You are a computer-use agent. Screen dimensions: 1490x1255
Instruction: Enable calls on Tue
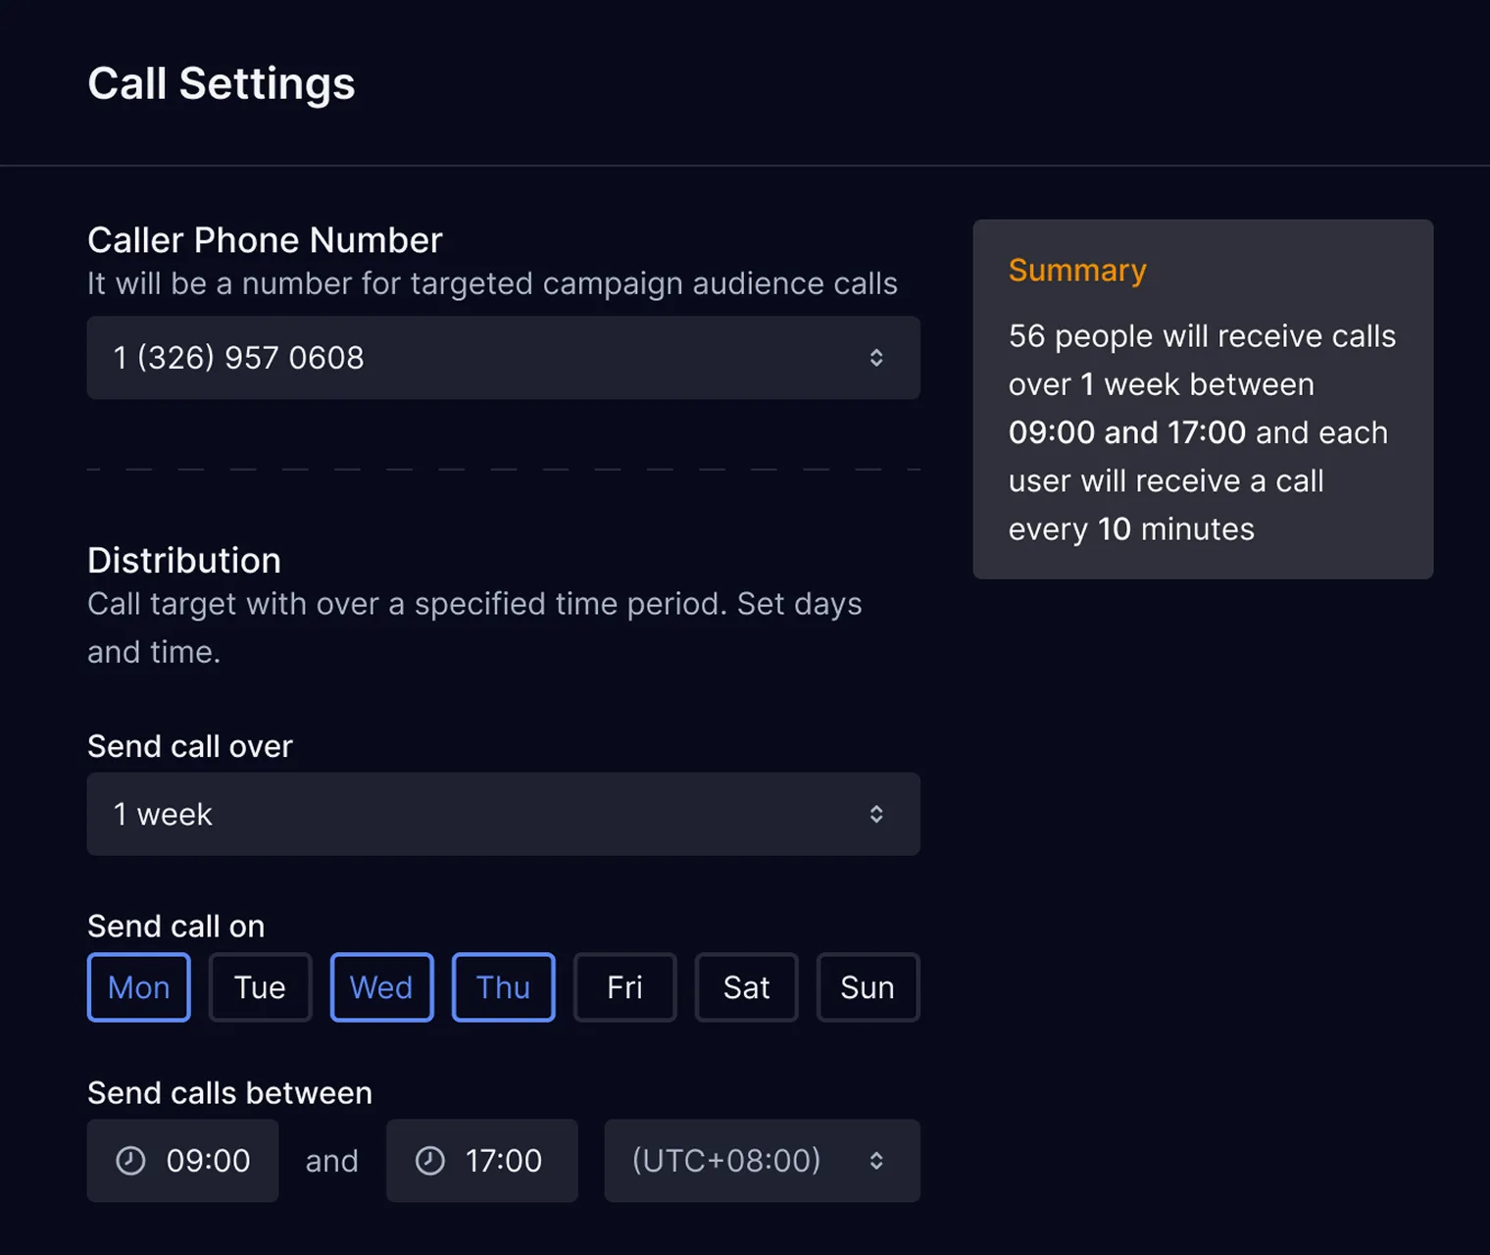coord(260,987)
